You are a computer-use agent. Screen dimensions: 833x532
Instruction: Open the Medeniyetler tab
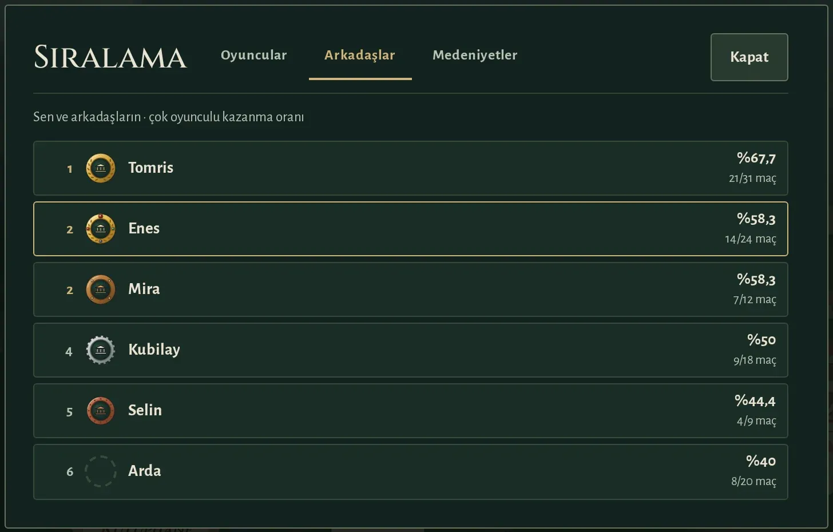coord(475,55)
